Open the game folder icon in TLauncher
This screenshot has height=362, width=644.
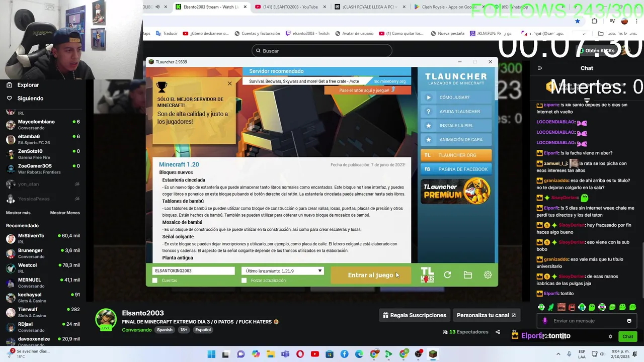467,275
